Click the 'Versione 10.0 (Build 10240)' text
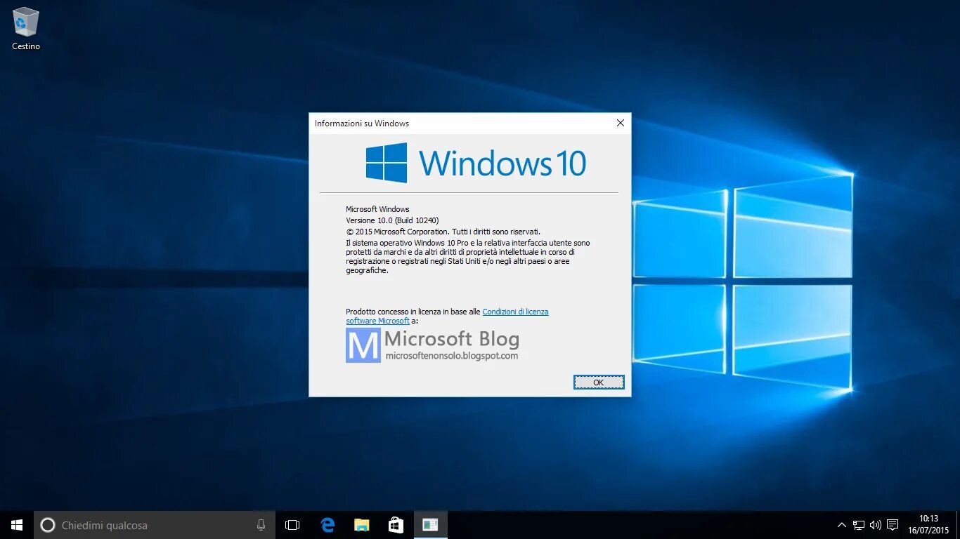Viewport: 960px width, 539px height. [392, 220]
